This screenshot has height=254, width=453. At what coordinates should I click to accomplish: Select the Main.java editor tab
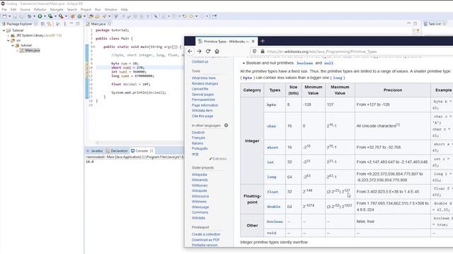(98, 24)
